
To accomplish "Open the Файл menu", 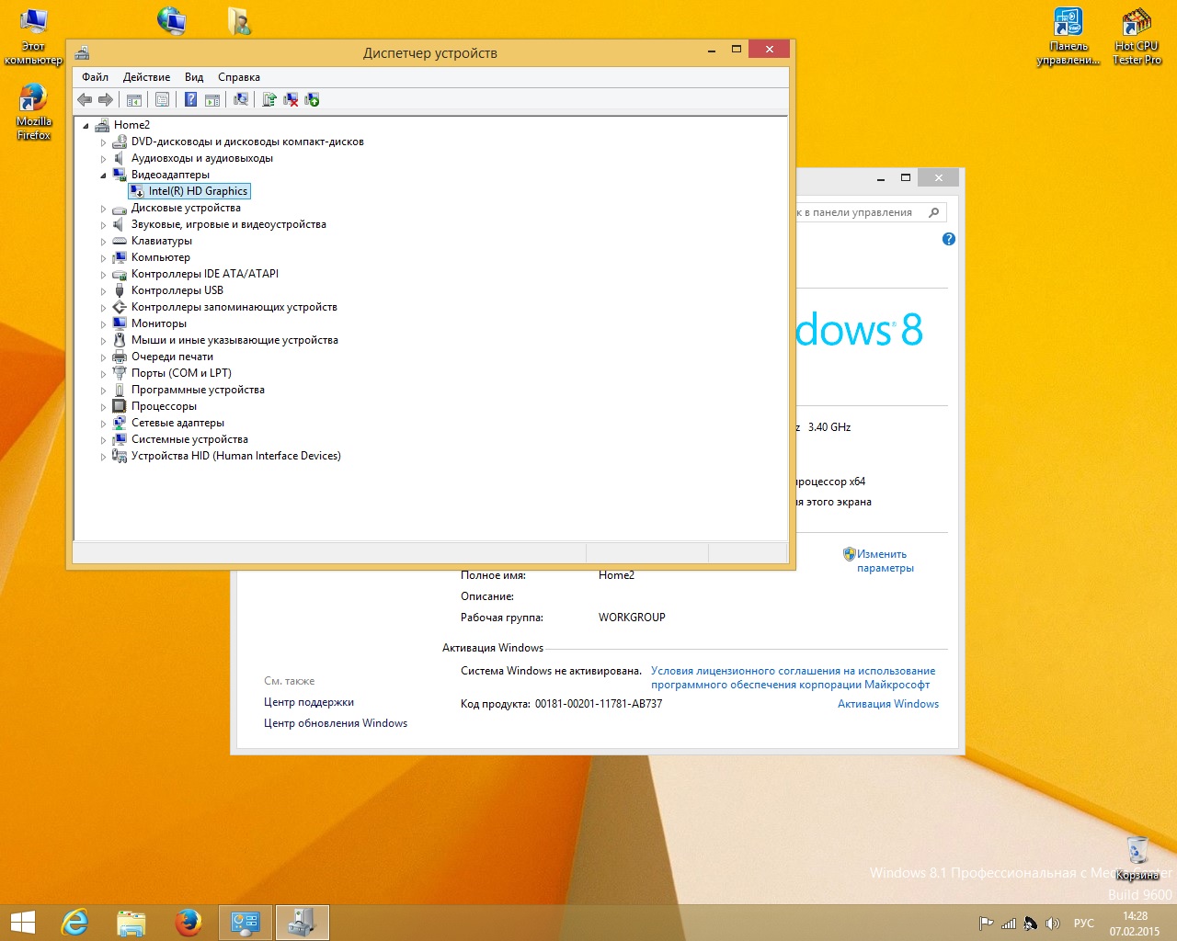I will tap(95, 77).
